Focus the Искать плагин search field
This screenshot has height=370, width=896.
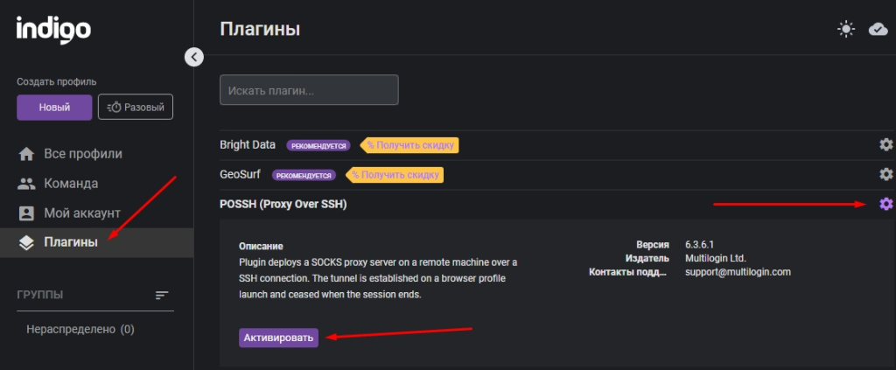[x=309, y=89]
